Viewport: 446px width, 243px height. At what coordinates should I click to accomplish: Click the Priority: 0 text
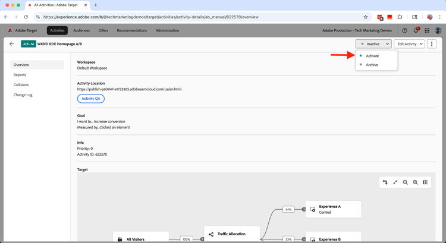[x=85, y=149]
